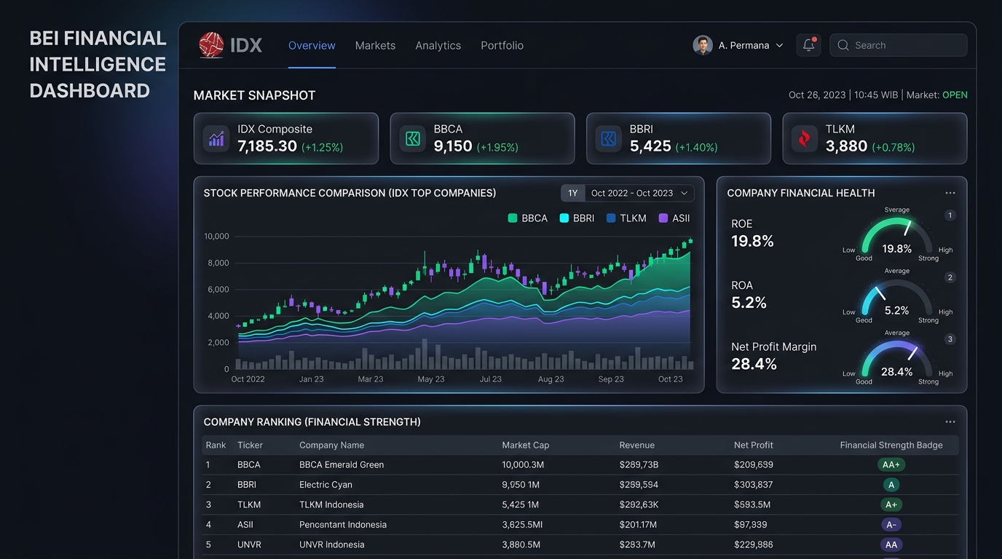Open the IDX Composite snapshot card
The image size is (1002, 559).
click(286, 138)
